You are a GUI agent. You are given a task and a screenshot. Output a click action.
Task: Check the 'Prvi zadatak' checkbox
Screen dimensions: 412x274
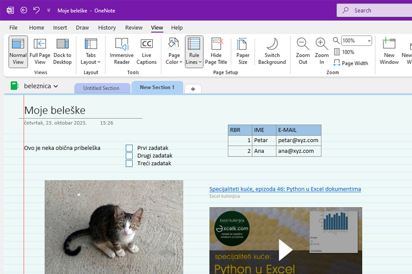click(x=129, y=148)
